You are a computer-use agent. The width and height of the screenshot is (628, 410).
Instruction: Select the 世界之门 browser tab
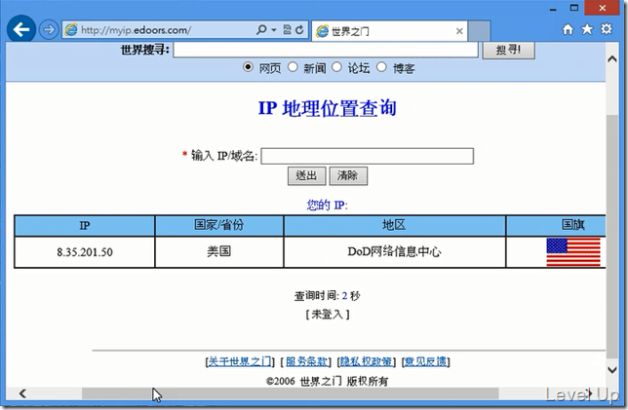tap(389, 31)
